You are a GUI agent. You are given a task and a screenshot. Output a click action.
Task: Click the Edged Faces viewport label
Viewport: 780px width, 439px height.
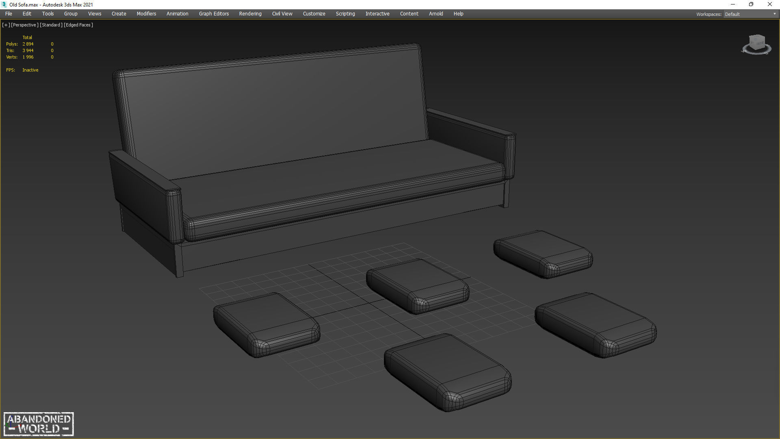click(78, 25)
